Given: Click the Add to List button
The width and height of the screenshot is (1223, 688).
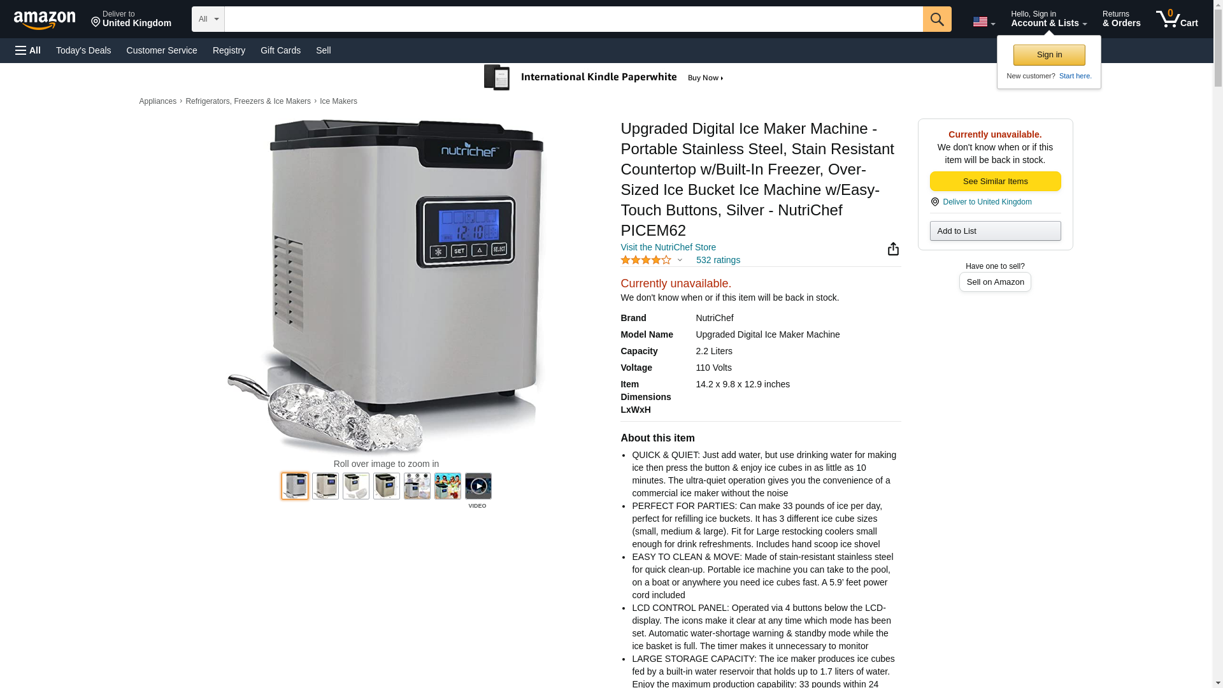Looking at the screenshot, I should tap(995, 231).
